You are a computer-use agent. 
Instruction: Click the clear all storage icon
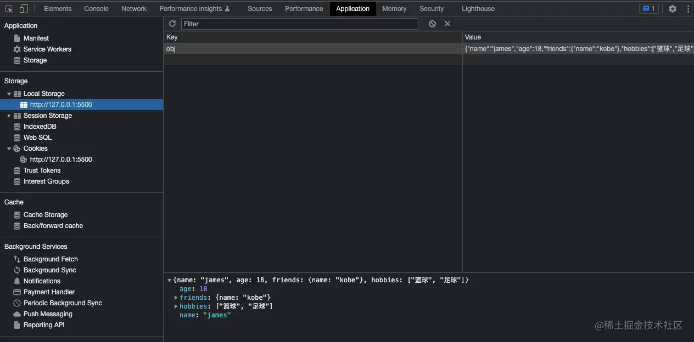pos(432,24)
